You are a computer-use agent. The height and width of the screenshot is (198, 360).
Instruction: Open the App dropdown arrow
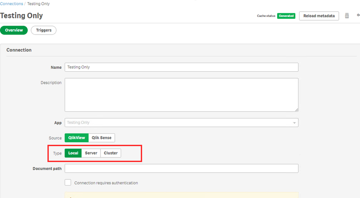pos(294,123)
